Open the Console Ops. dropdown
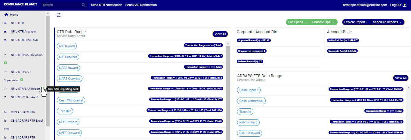 click(323, 22)
